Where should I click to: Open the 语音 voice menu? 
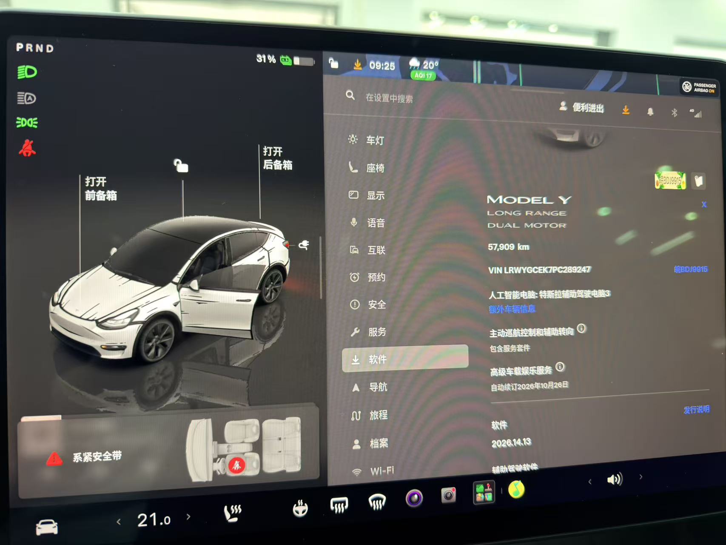367,223
